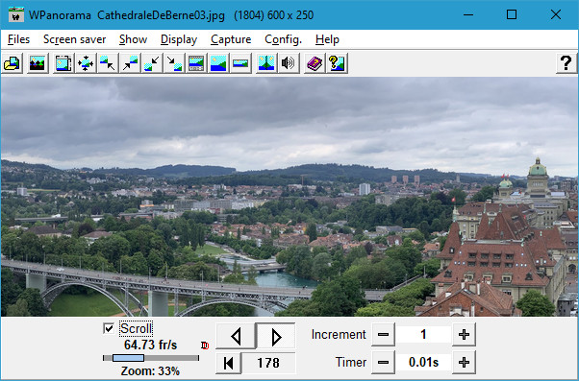Close the WPanorama window

556,15
